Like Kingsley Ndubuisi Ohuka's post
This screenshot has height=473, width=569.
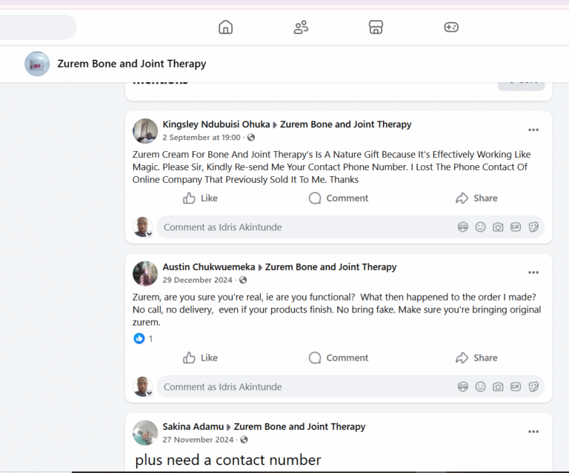200,198
